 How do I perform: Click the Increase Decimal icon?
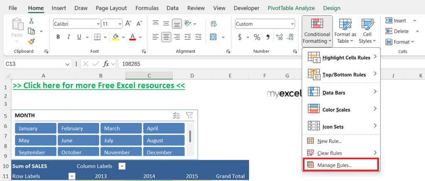click(x=279, y=37)
